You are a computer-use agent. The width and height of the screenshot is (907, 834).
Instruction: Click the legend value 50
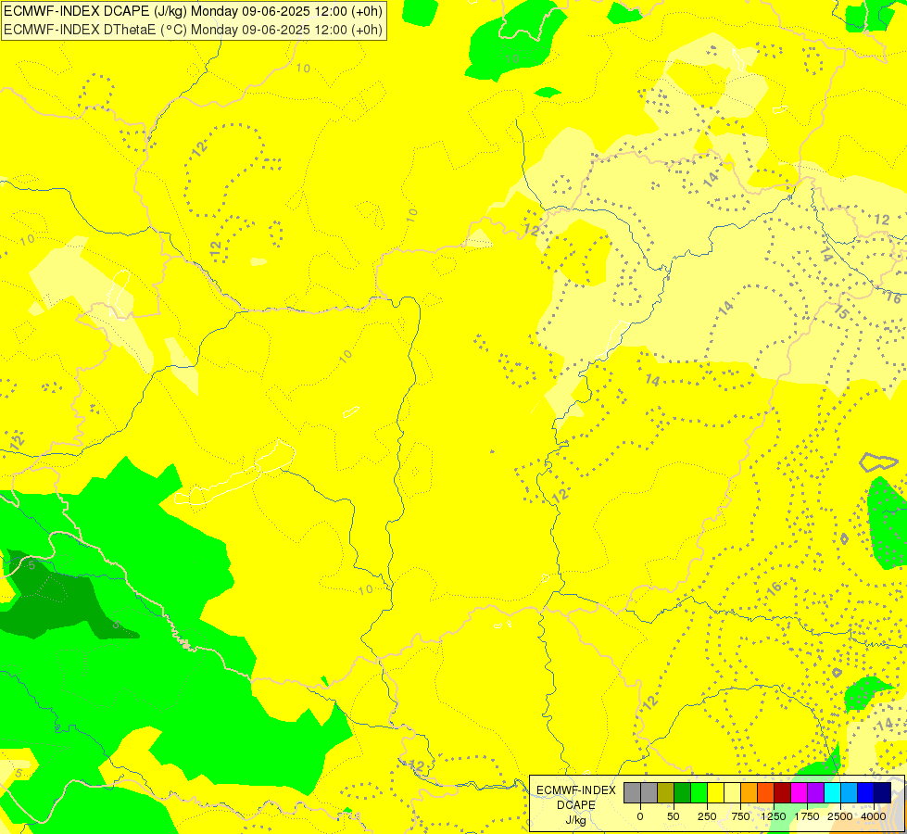tap(674, 816)
